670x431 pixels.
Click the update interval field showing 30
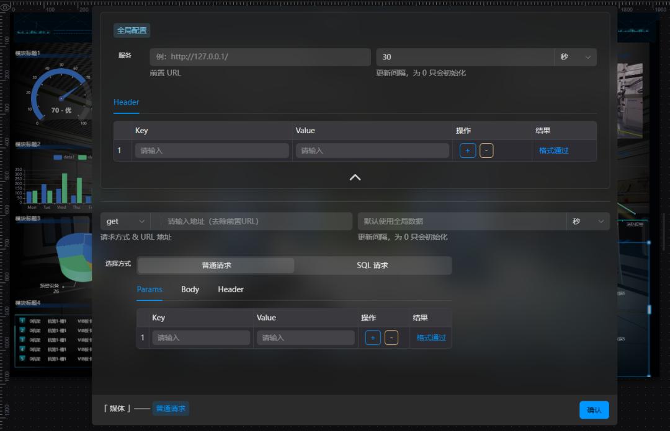(x=465, y=57)
